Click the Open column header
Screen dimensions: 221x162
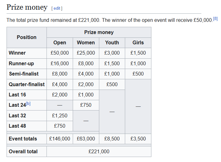tap(60, 42)
